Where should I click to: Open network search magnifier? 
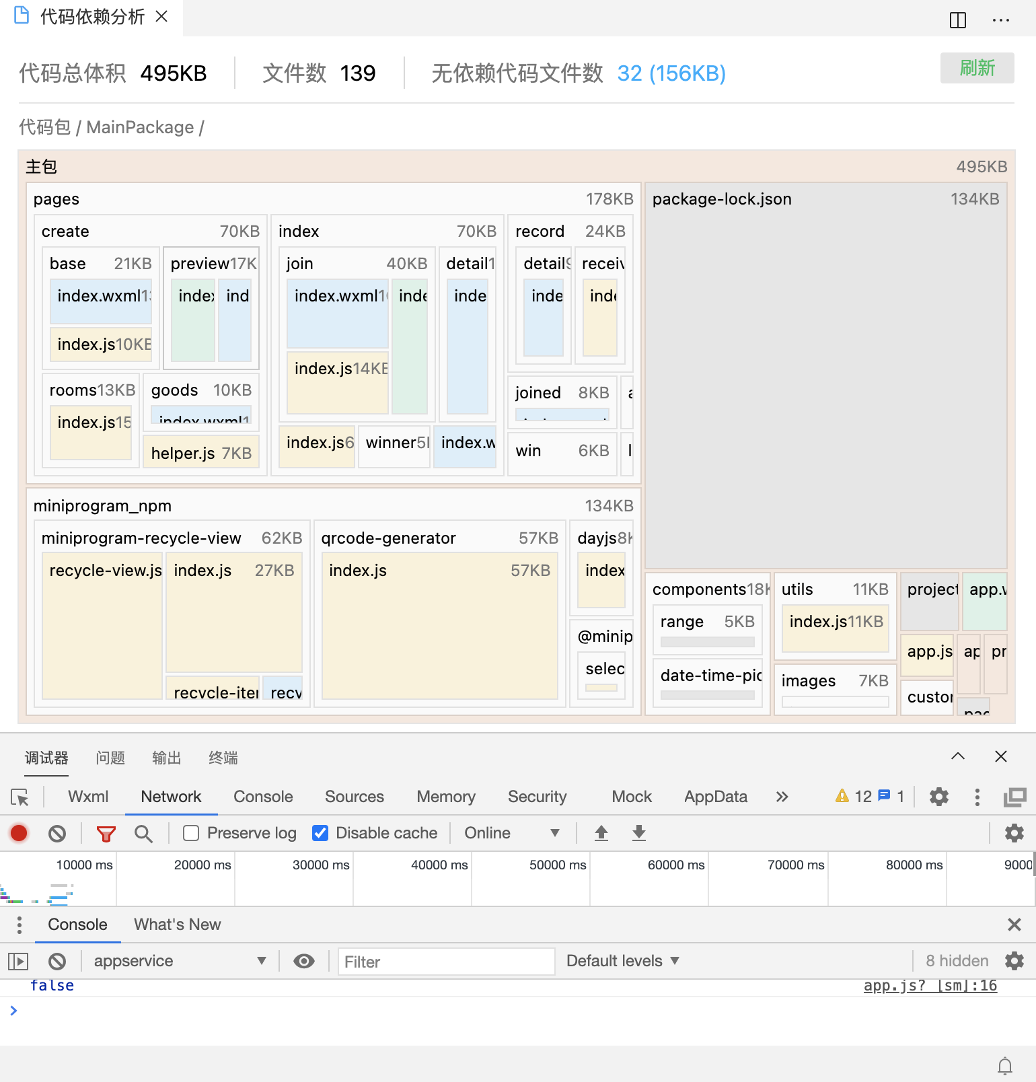143,834
